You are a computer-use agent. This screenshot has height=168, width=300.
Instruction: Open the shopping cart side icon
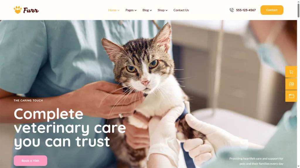point(291,72)
